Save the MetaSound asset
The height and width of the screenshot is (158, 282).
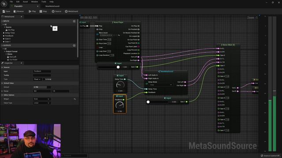[6, 11]
